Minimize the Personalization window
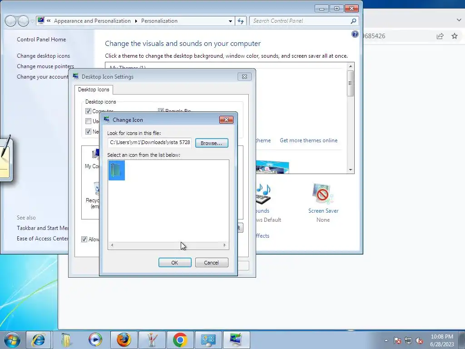 (x=322, y=9)
